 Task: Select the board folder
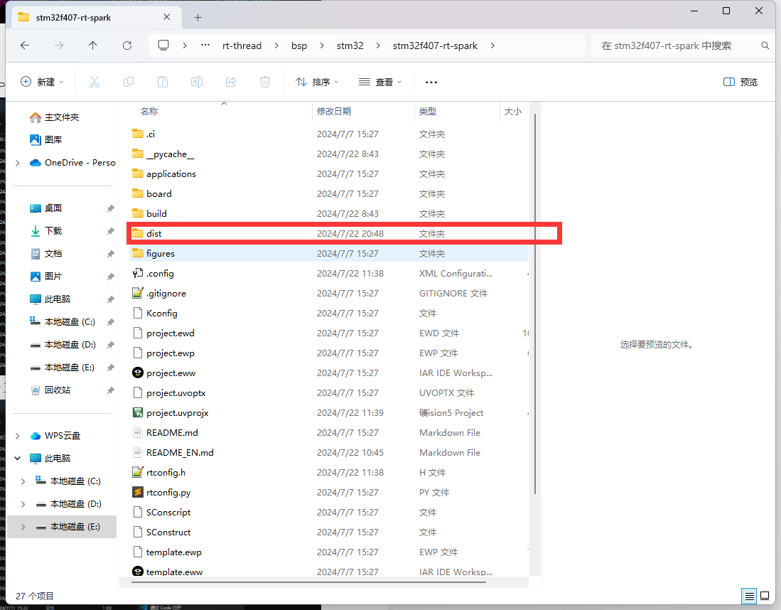[329, 193]
